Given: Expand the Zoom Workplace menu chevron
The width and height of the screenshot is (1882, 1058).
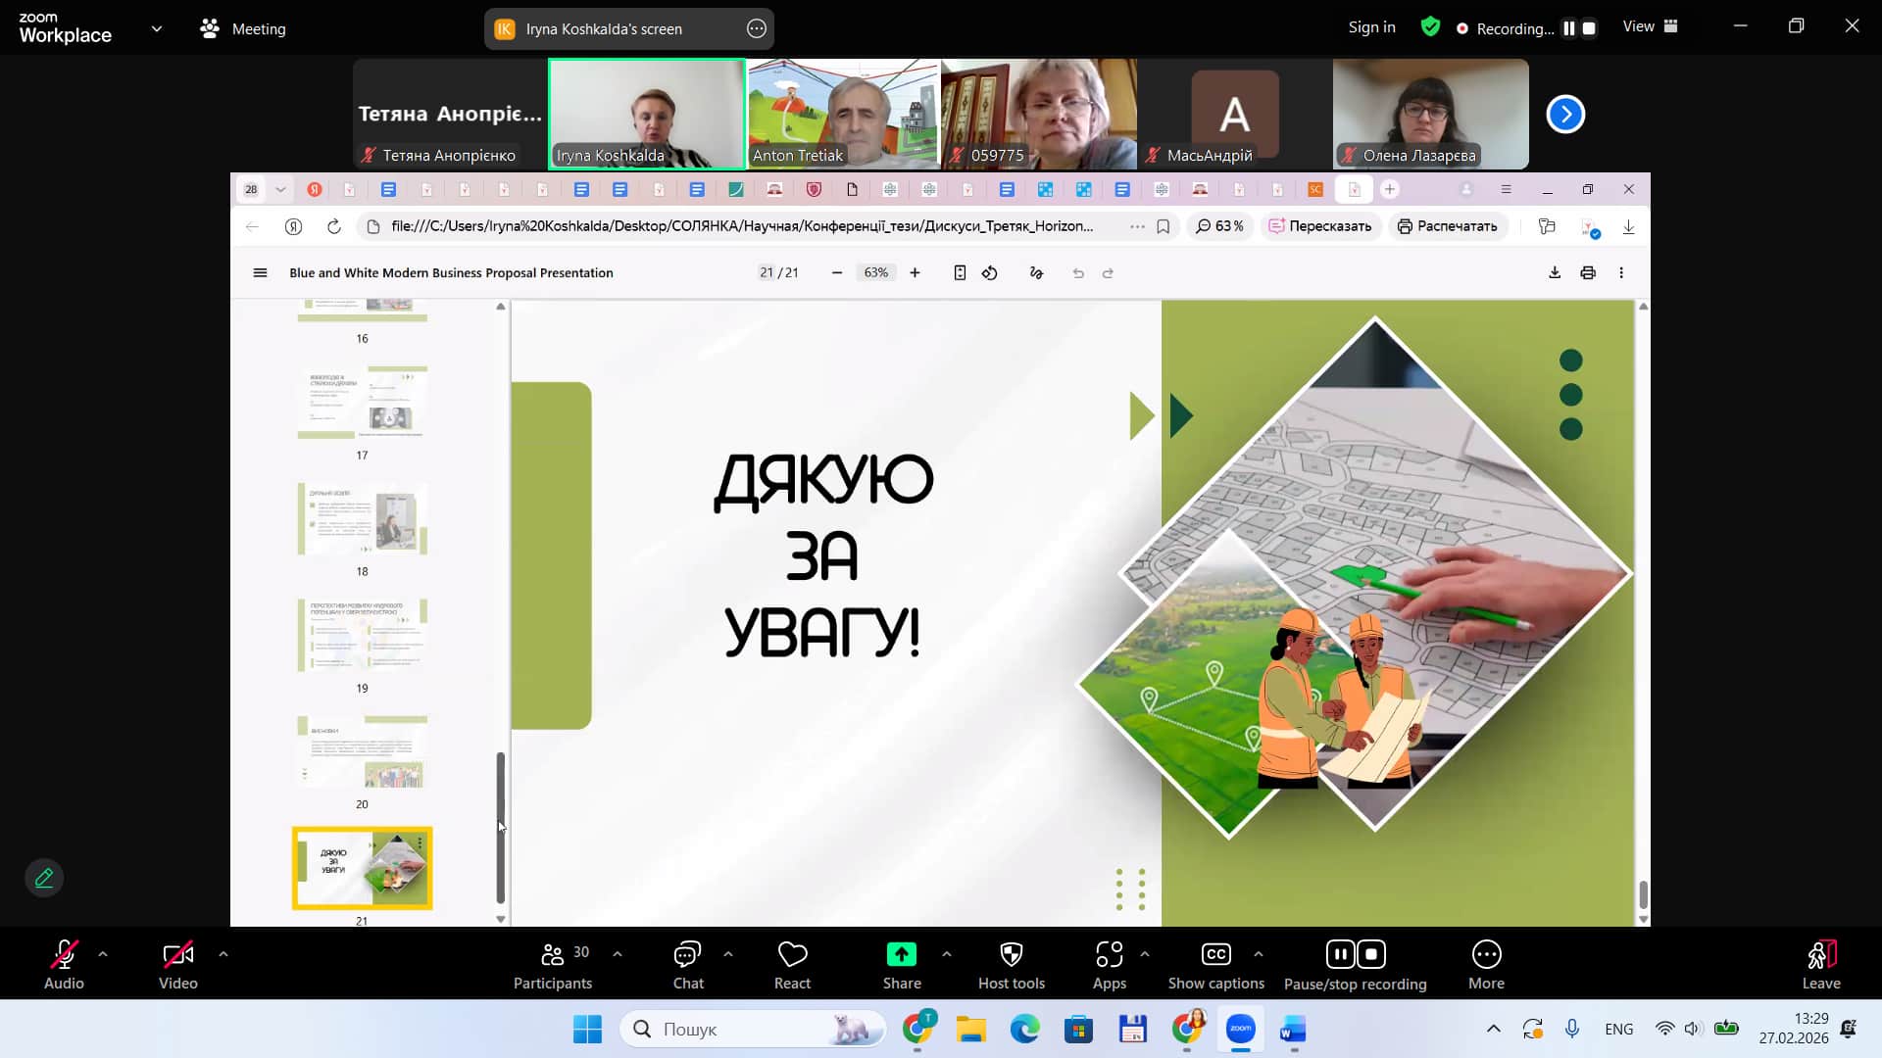Looking at the screenshot, I should tap(157, 28).
